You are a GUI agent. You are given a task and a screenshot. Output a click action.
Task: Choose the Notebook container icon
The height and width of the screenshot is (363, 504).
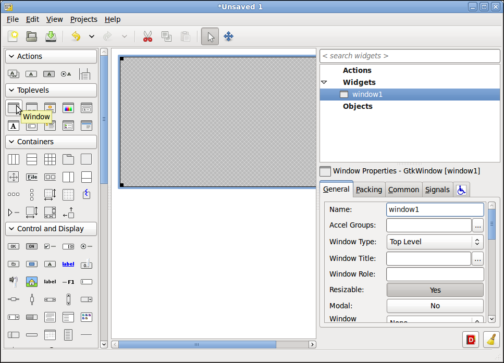point(68,159)
